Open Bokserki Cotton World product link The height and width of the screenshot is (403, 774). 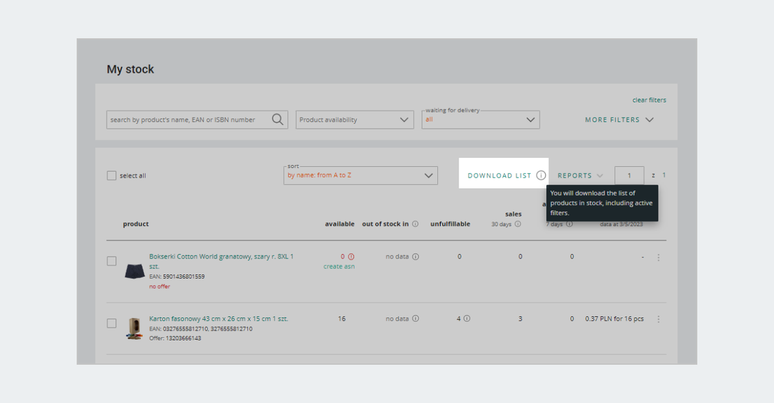point(221,261)
